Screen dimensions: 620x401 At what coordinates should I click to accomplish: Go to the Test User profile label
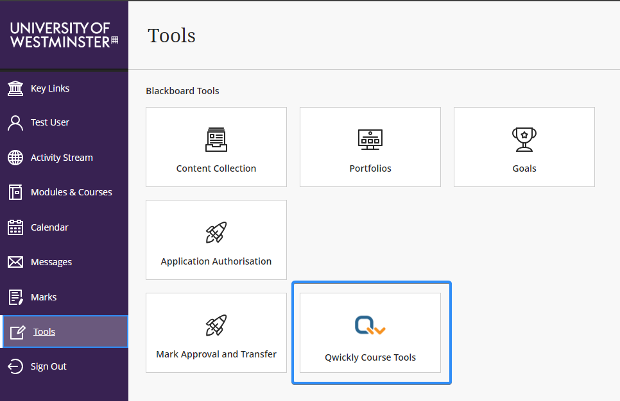pos(50,122)
